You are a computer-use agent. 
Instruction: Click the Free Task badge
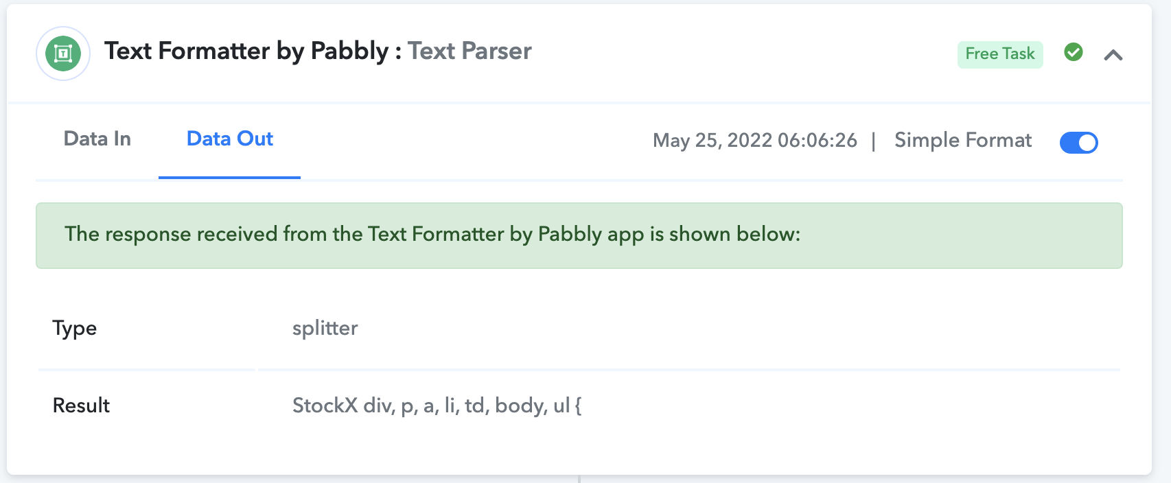[1000, 54]
